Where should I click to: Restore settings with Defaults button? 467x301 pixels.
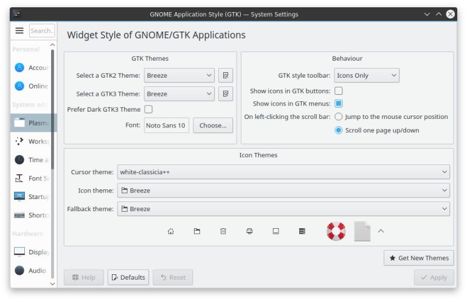[x=128, y=277]
